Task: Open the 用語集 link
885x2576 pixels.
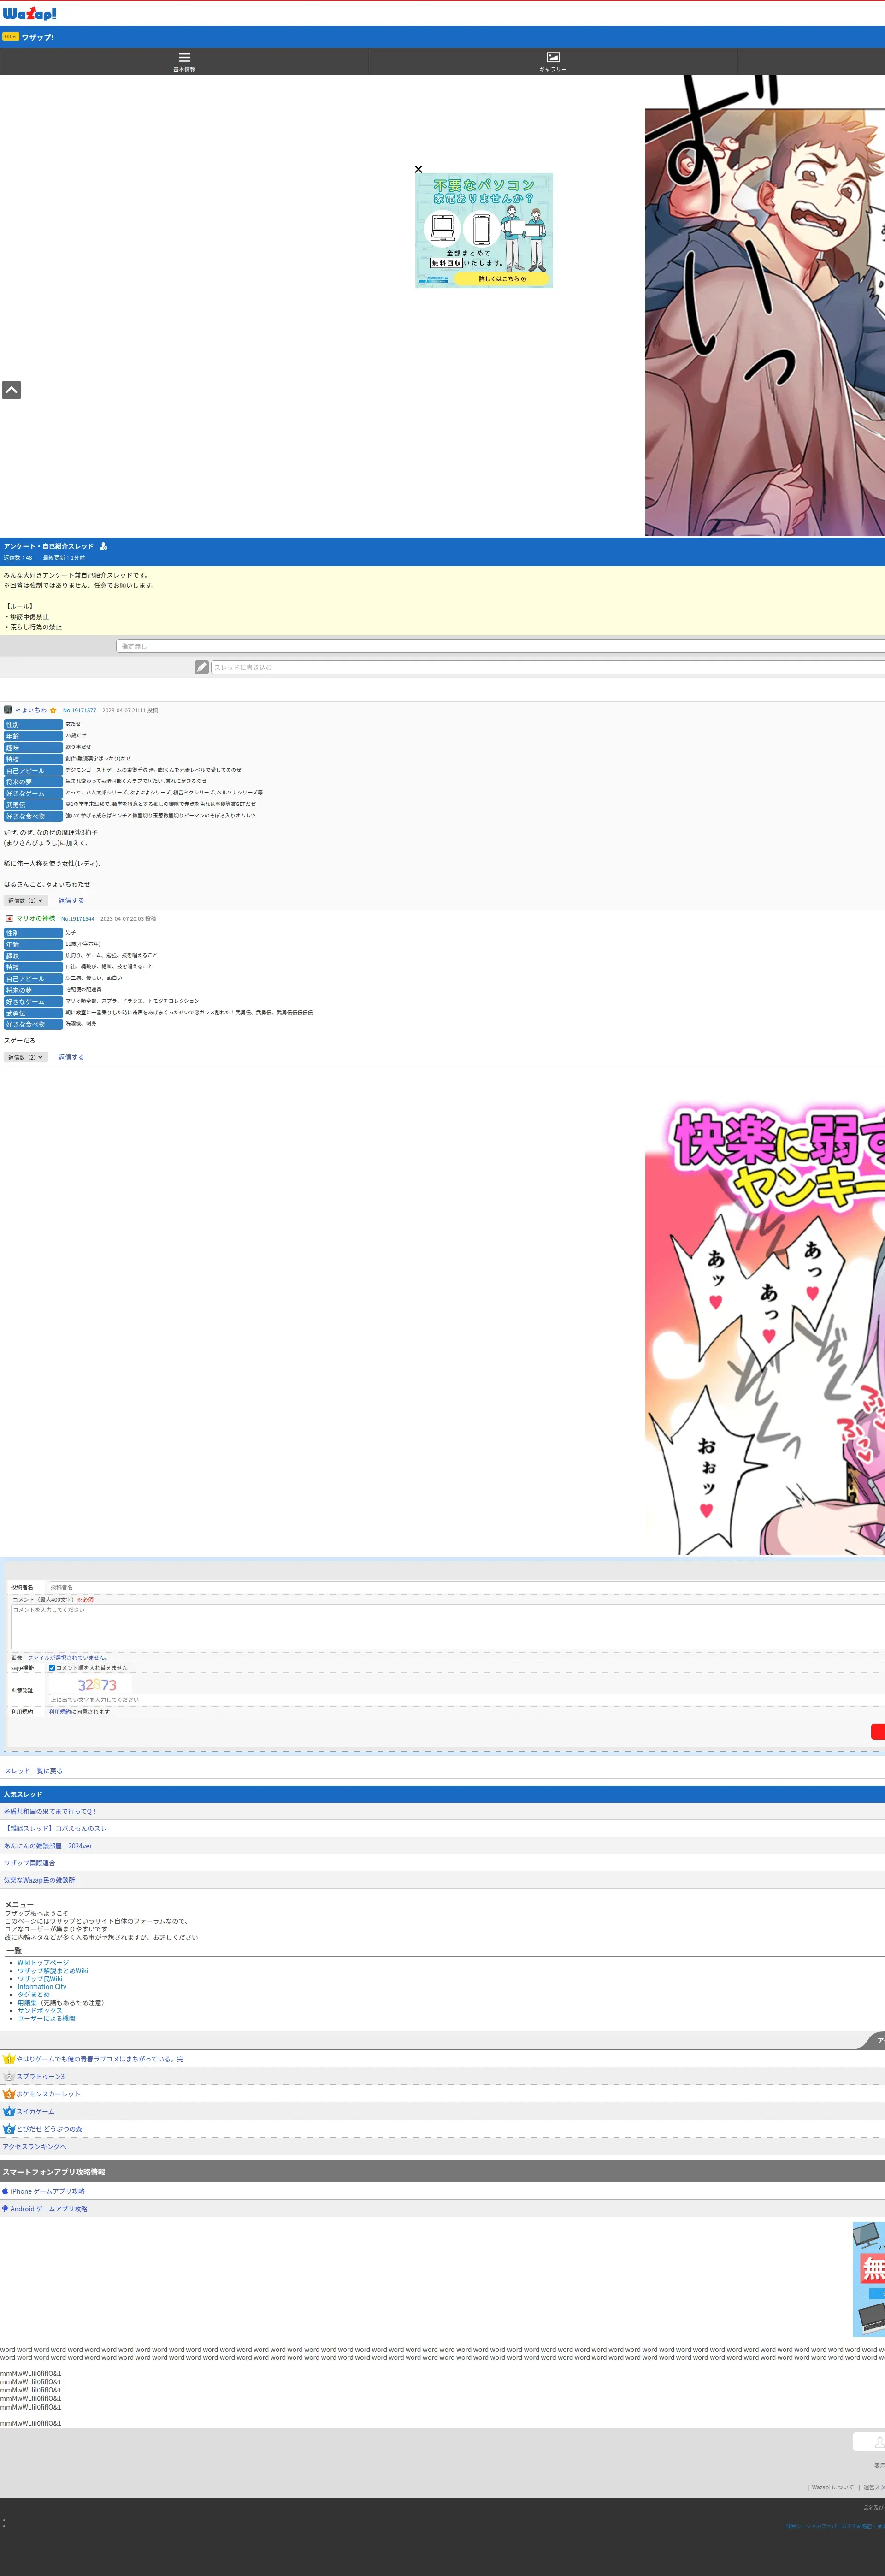Action: [27, 2003]
